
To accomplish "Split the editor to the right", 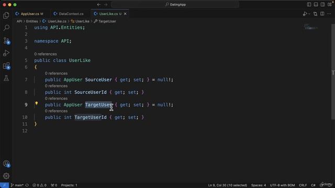I will click(322, 14).
